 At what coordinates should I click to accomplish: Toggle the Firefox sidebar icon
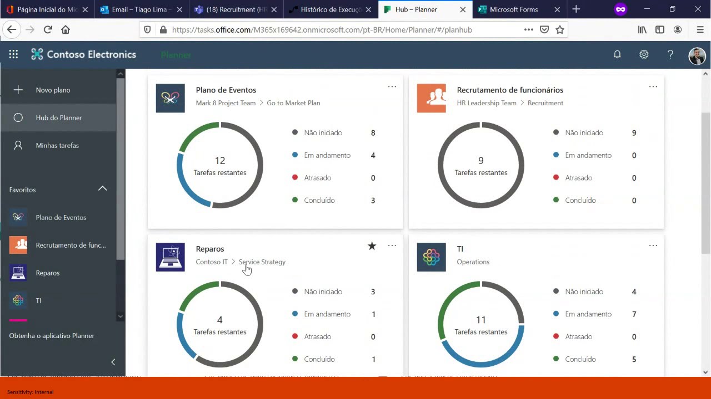660,30
